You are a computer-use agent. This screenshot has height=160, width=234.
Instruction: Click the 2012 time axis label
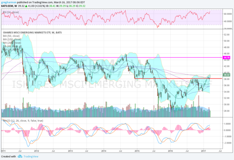tap(36, 151)
